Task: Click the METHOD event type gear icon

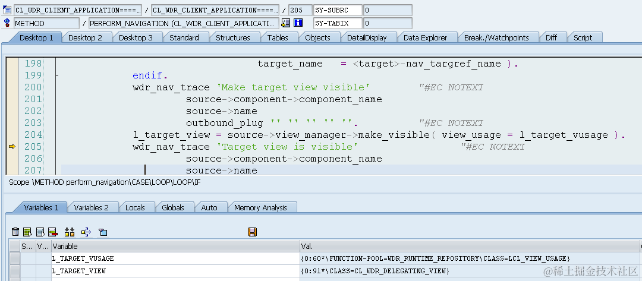Action: click(7, 23)
